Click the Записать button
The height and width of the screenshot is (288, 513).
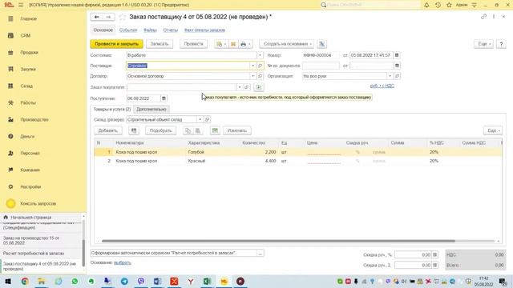160,44
